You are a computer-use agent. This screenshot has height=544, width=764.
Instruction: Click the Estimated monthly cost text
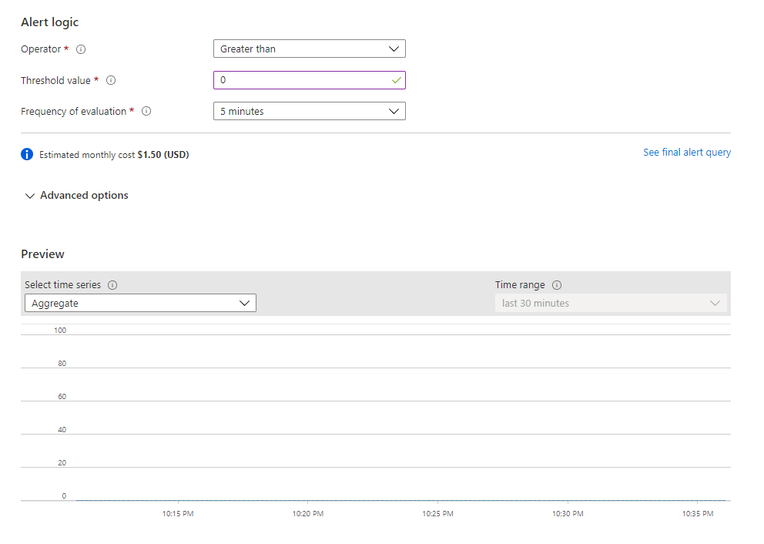[x=114, y=155]
